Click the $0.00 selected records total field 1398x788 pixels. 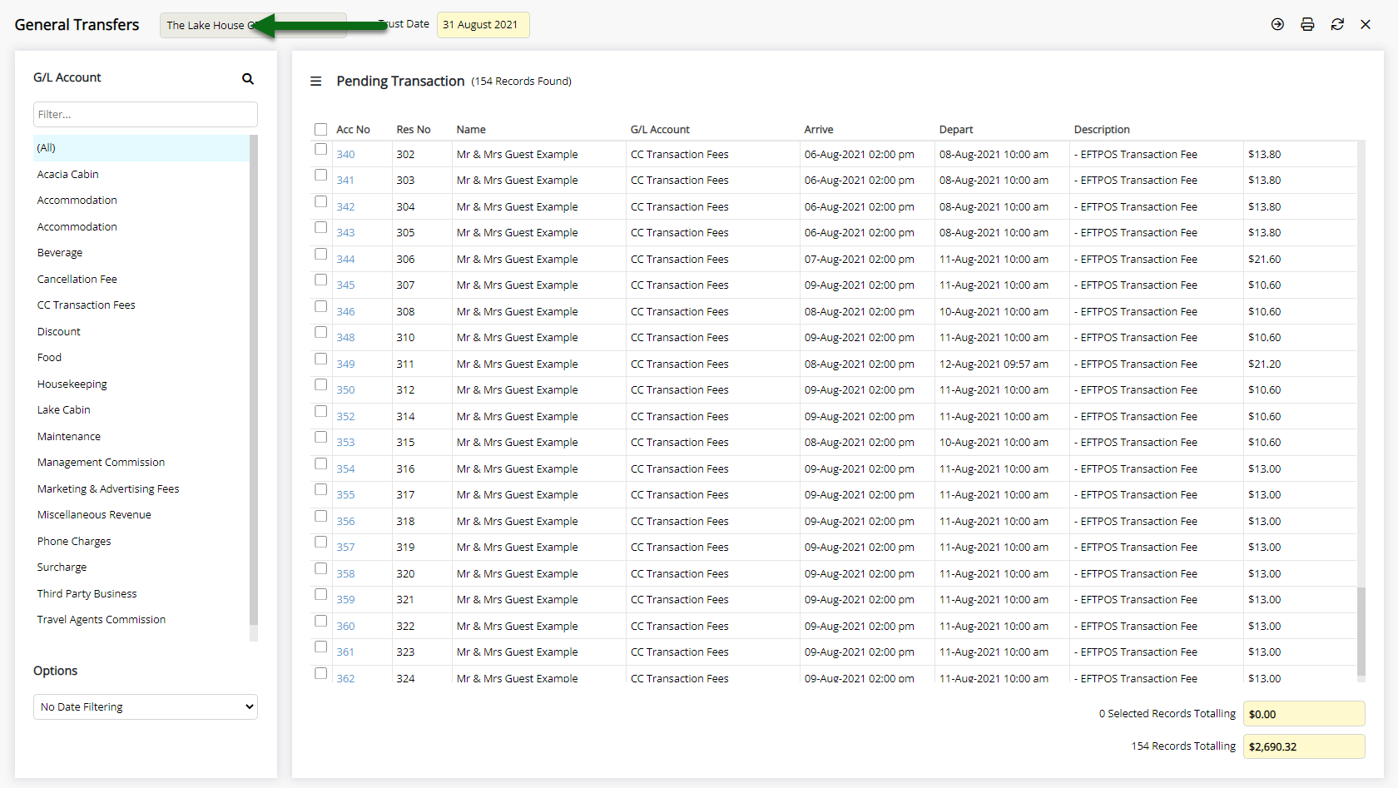click(1304, 714)
